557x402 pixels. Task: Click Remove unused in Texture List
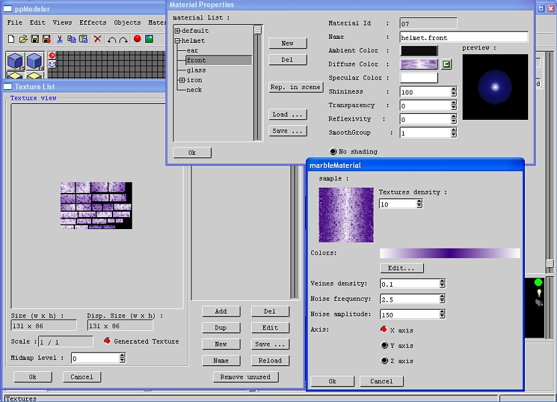(x=246, y=377)
